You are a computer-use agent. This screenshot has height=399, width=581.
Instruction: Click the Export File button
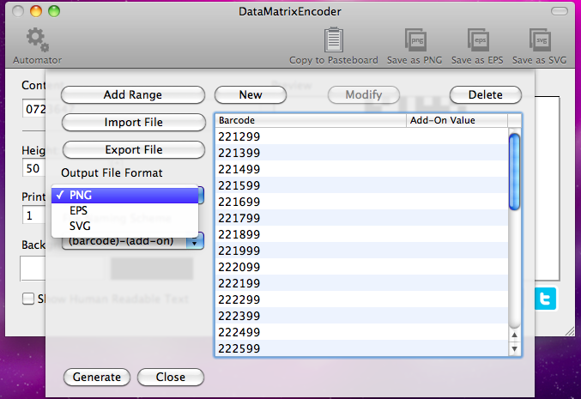134,149
